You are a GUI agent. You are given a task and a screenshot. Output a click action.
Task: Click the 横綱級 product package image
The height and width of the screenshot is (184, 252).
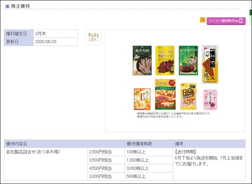210,65
